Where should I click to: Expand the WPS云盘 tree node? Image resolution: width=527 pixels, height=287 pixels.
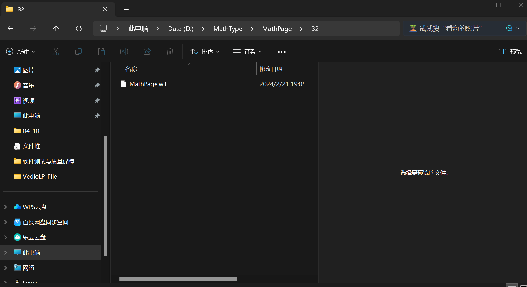pyautogui.click(x=5, y=207)
